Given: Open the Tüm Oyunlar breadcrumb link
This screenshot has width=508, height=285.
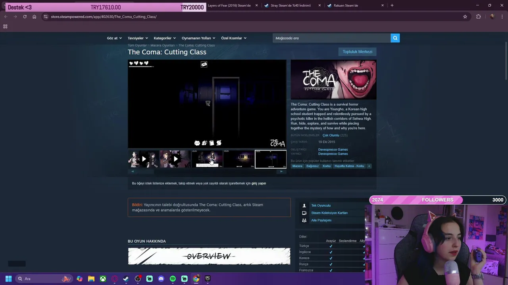Looking at the screenshot, I should tap(137, 46).
